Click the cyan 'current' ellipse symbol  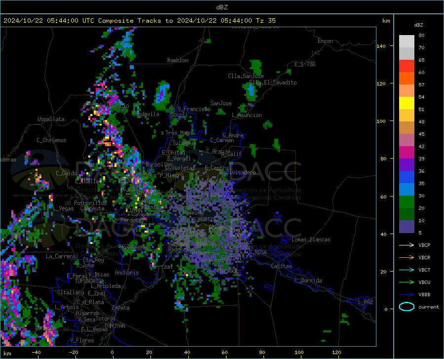(x=407, y=307)
